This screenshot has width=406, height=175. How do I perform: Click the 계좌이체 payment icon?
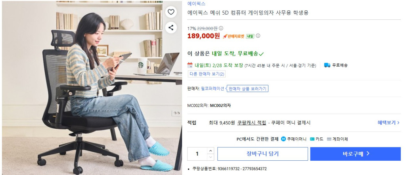point(329,139)
